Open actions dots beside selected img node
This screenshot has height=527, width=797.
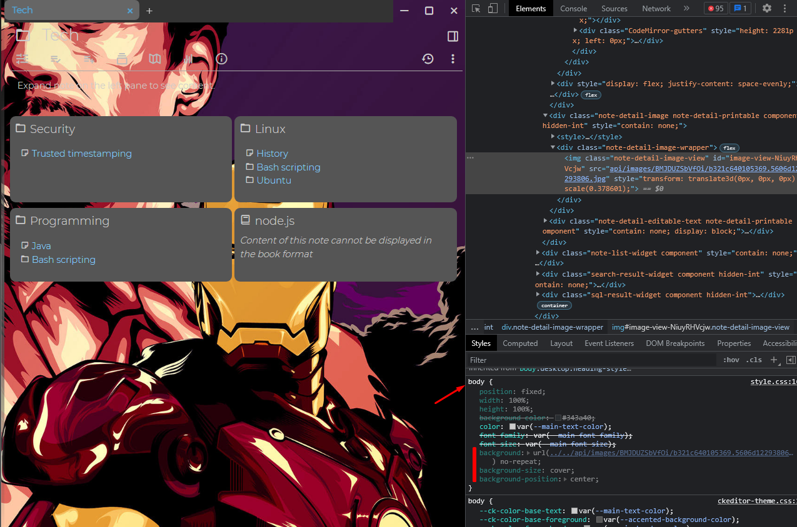click(471, 159)
